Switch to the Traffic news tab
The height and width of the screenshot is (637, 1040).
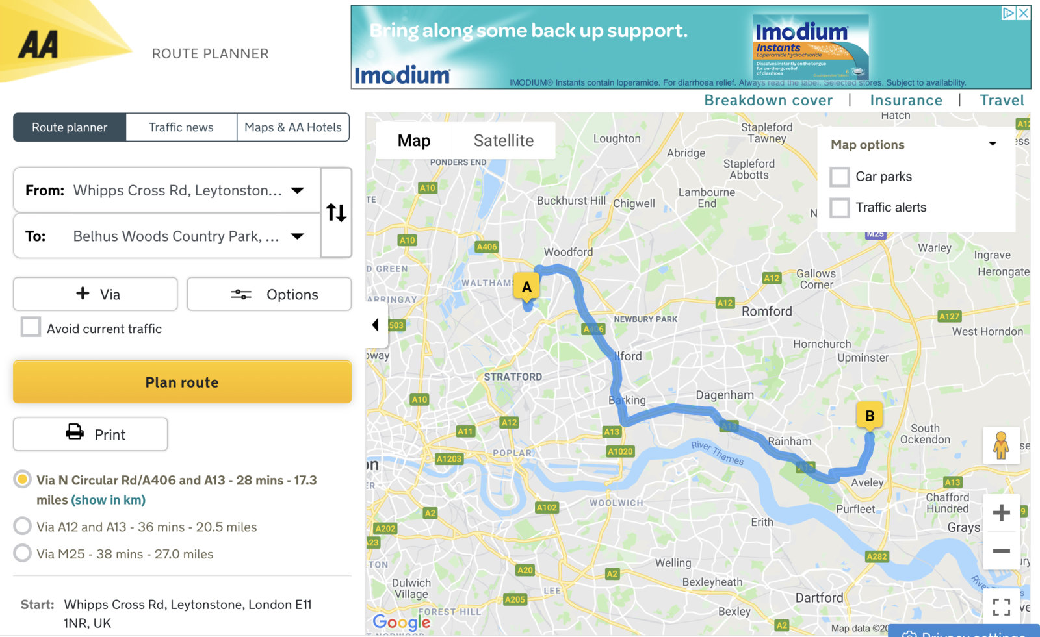click(181, 127)
